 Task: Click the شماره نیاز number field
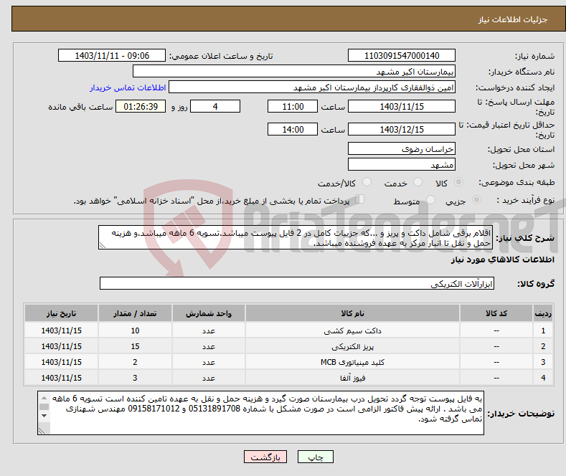pos(402,55)
